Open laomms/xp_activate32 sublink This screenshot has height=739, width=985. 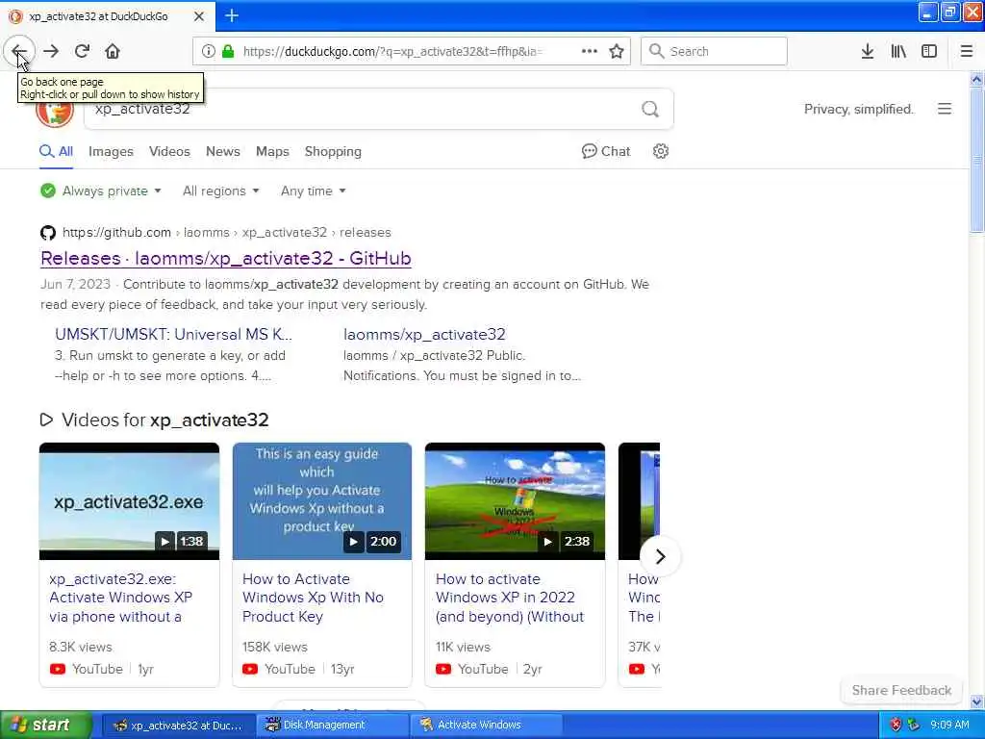424,334
